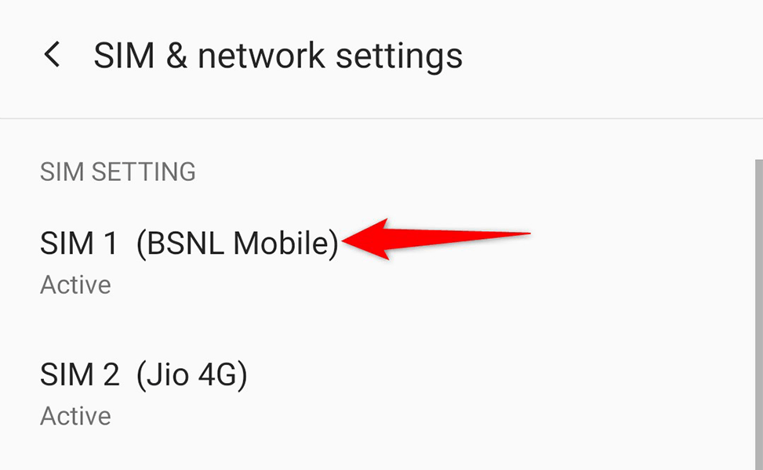Click the 'SIM & network settings' page title

(x=278, y=56)
